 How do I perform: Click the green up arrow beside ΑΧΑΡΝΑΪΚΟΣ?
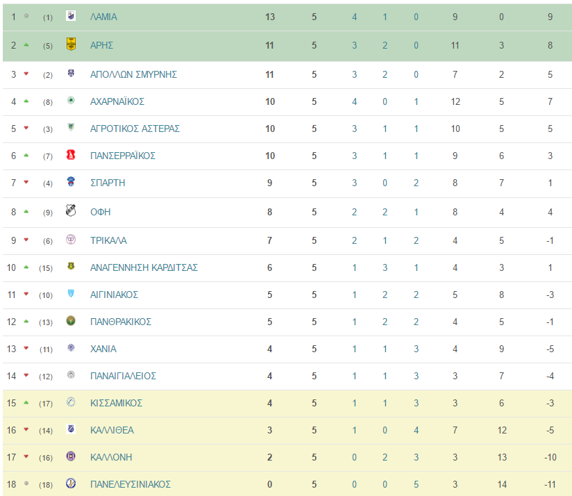tap(26, 101)
